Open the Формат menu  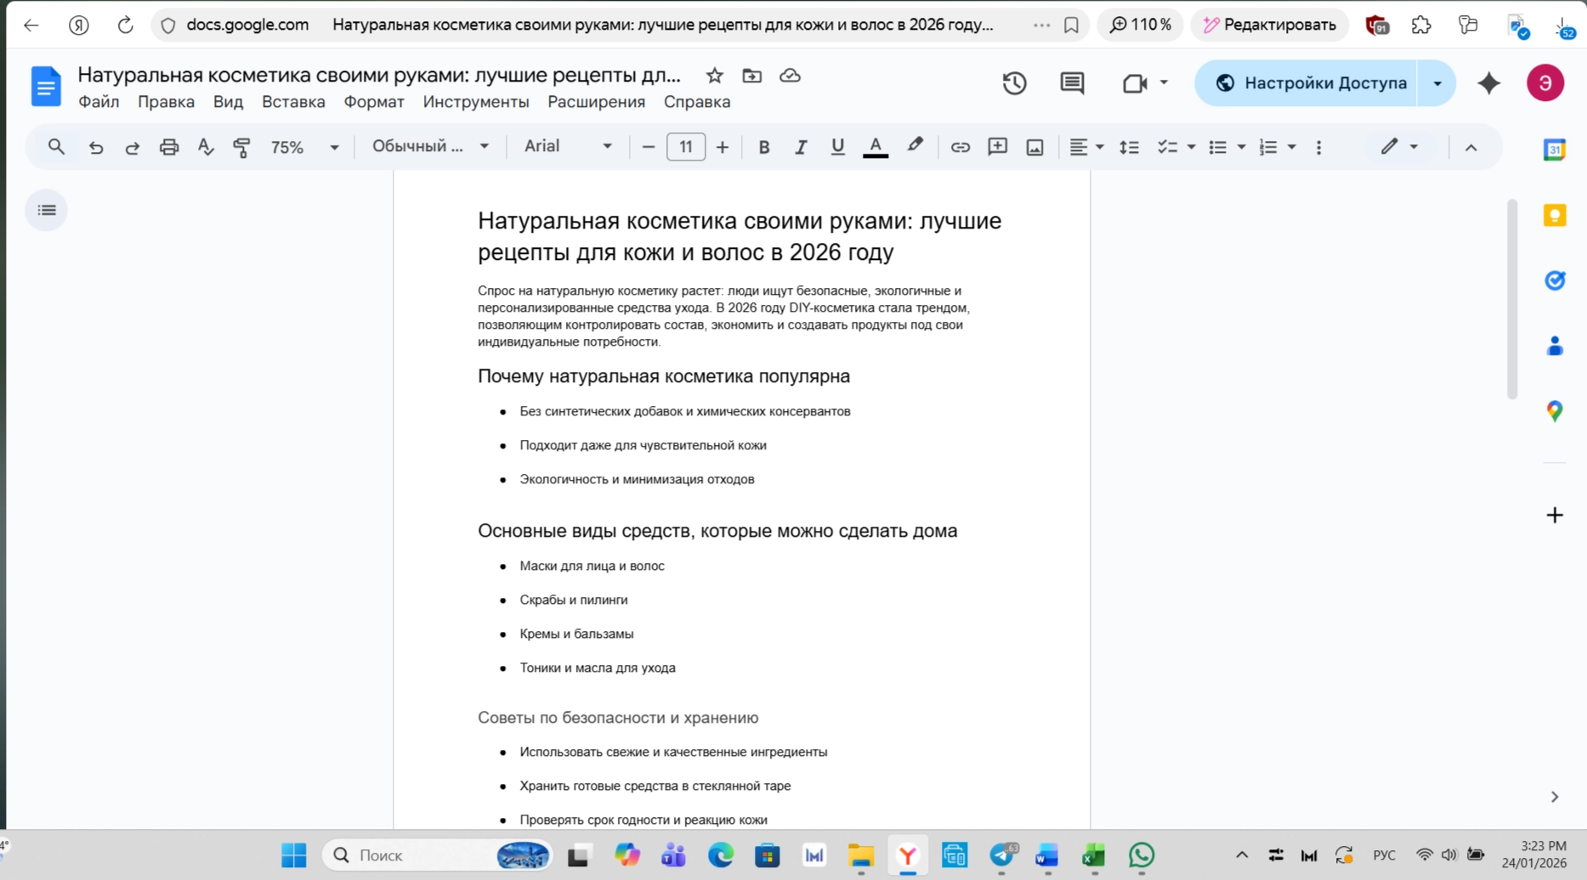[x=373, y=102]
